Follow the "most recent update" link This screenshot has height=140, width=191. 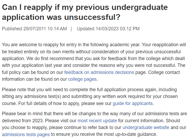coord(97,121)
